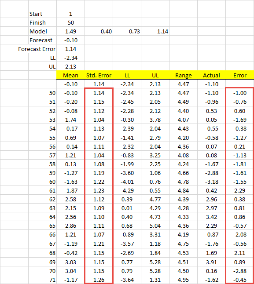Click the LL value -4.29 cell

coord(127,190)
